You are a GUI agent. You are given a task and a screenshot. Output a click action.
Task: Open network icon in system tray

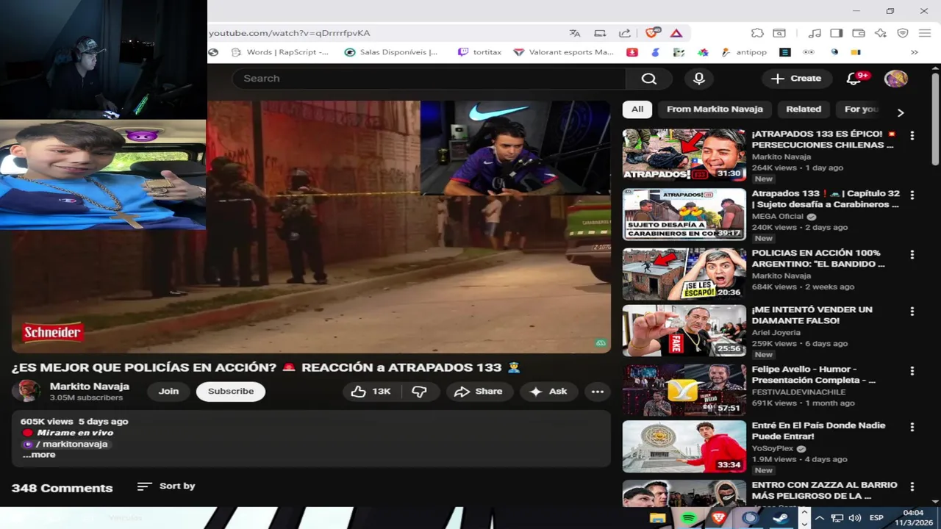click(837, 518)
